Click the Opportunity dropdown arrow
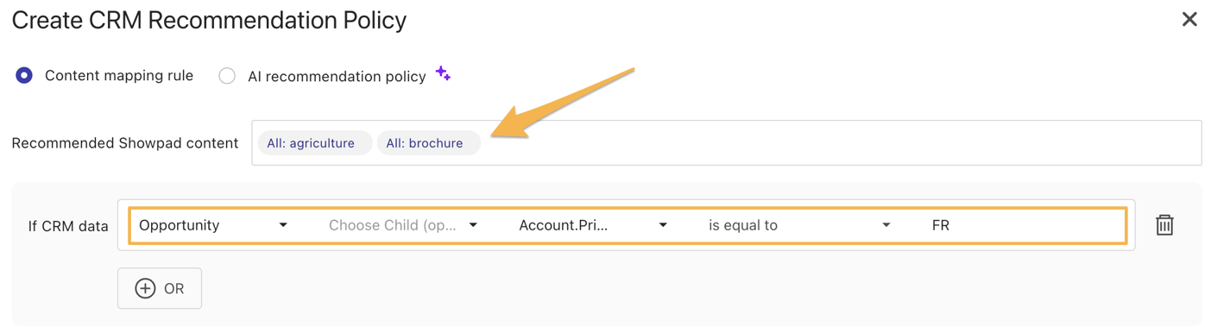Screen dimensions: 1217x327 point(283,225)
